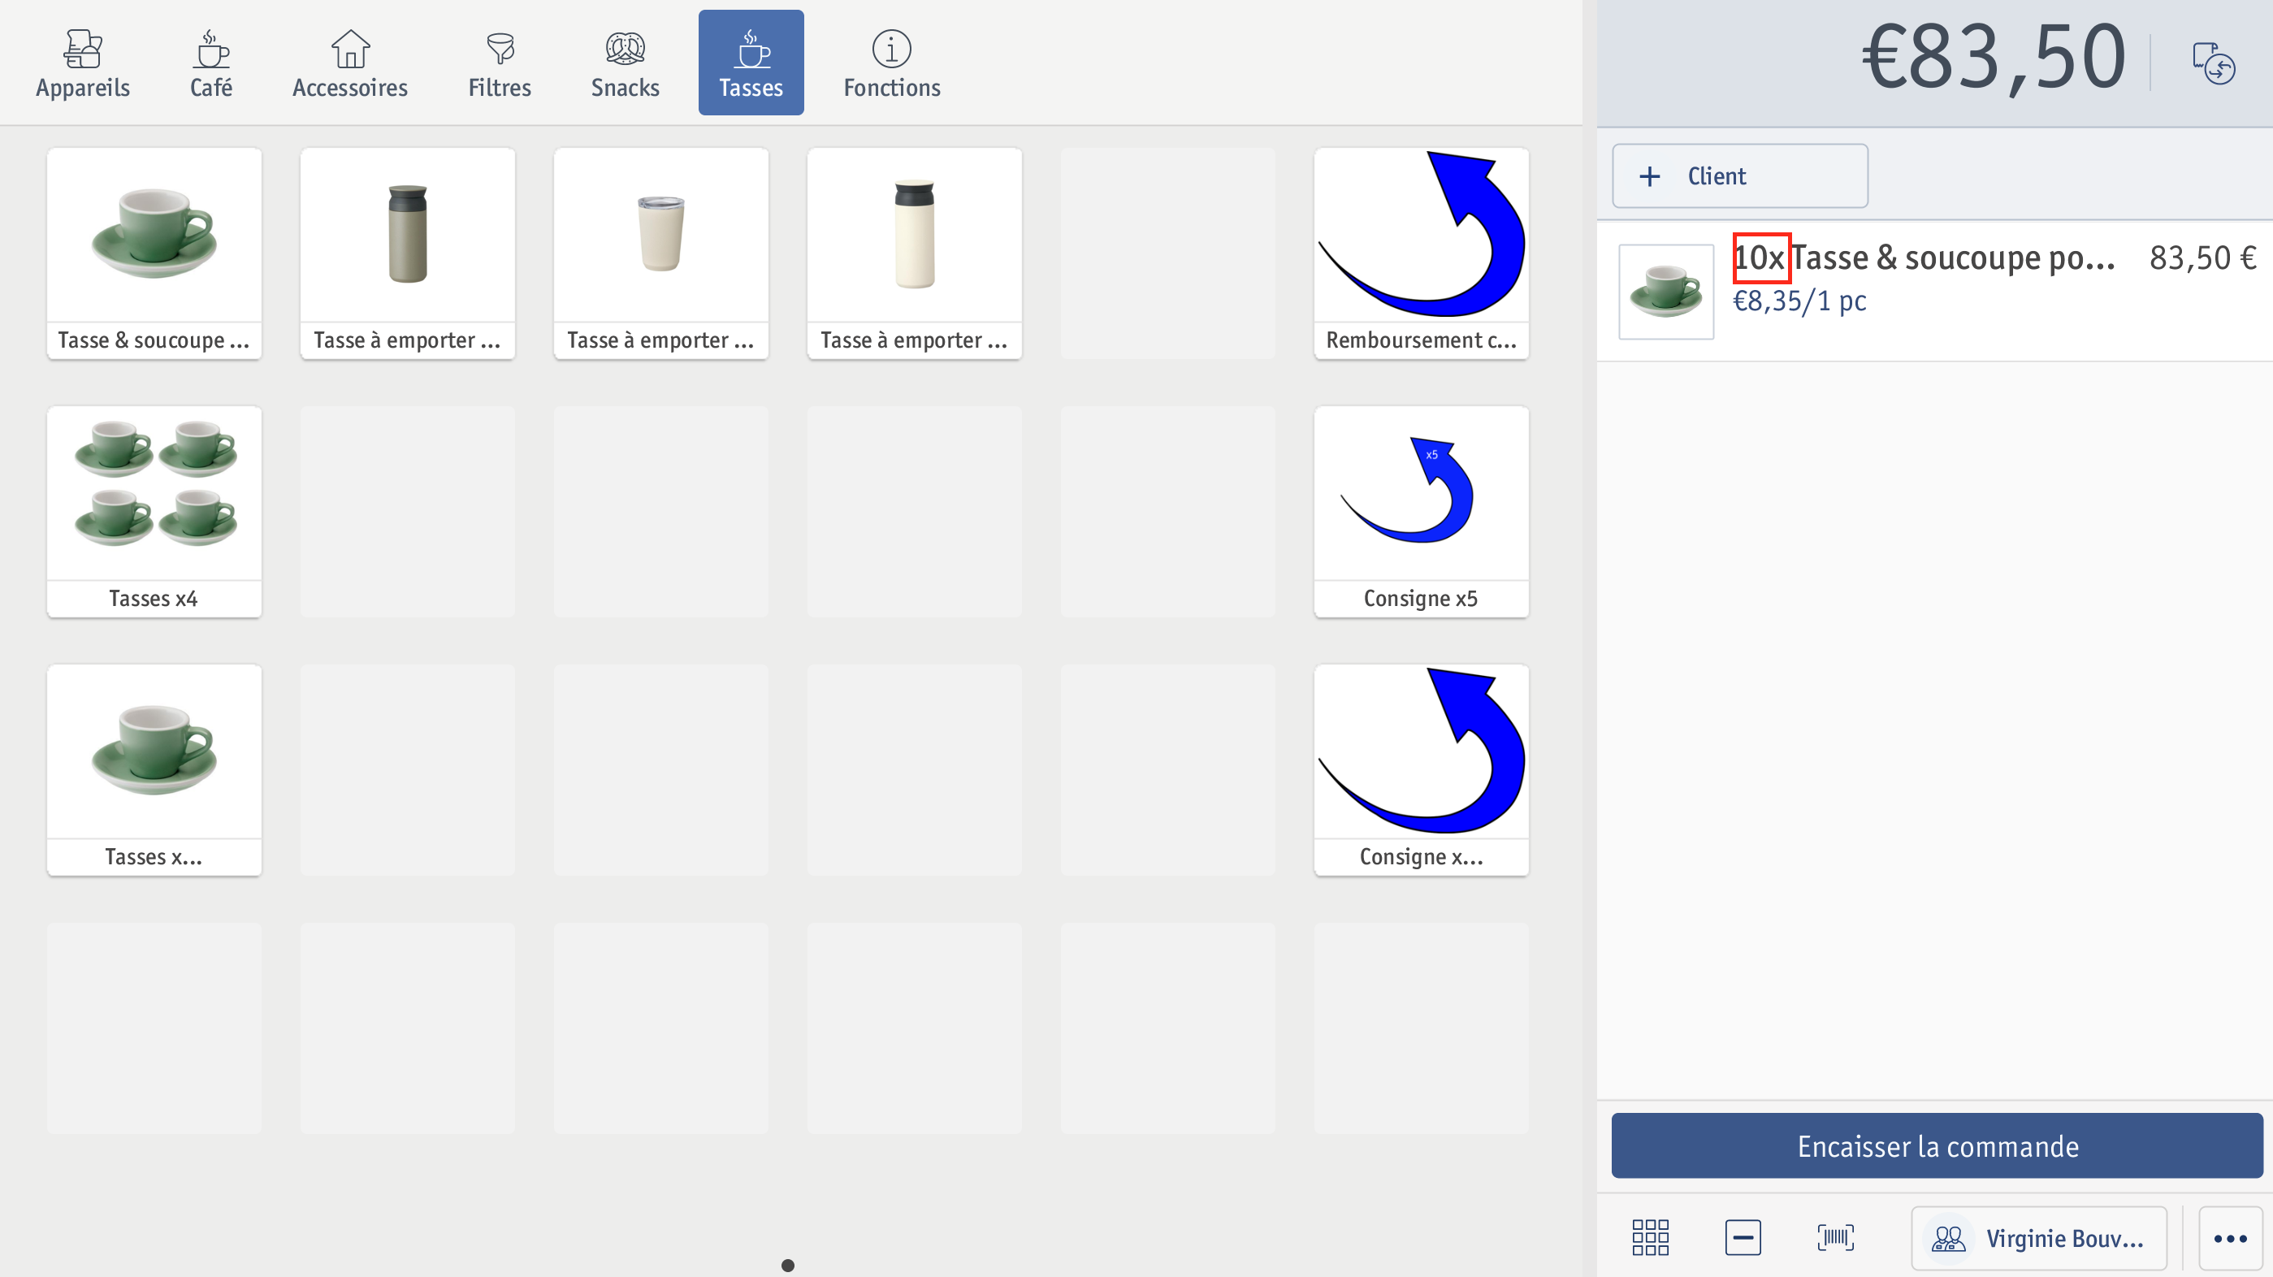Select the order line cup thumbnail
This screenshot has width=2273, height=1277.
point(1666,292)
